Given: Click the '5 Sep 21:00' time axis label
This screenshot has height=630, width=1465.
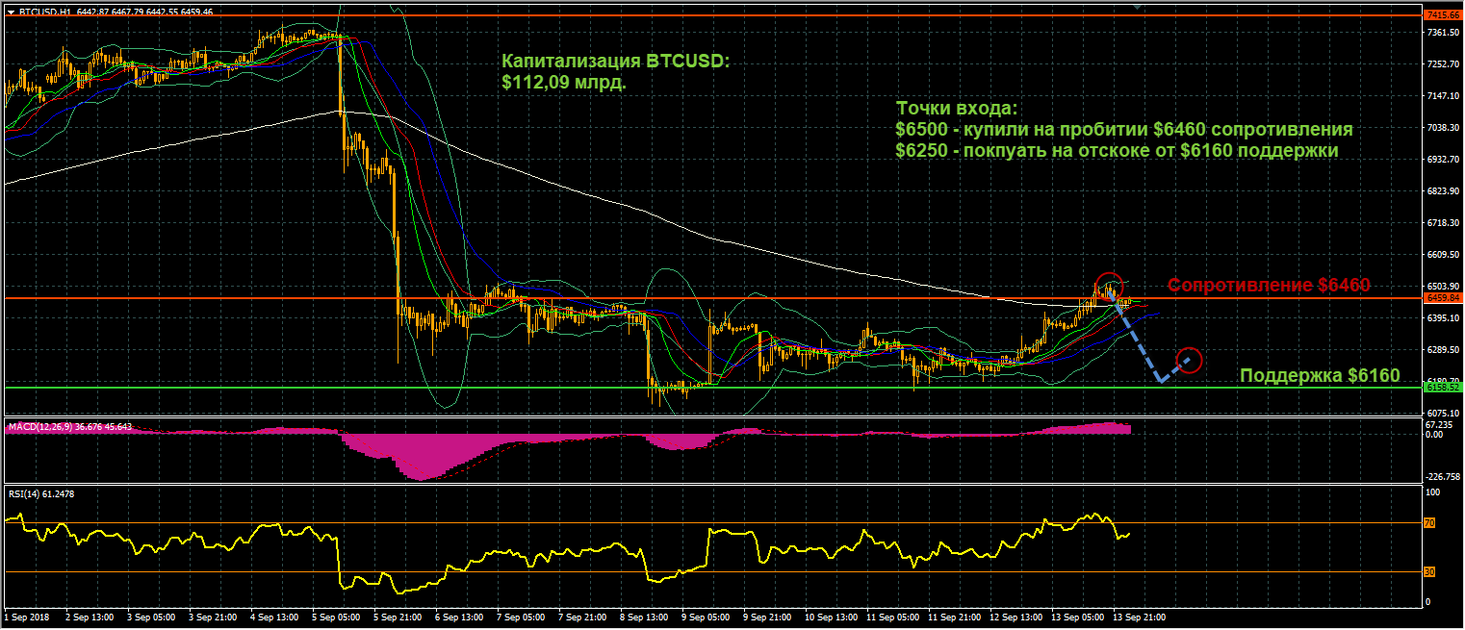Looking at the screenshot, I should click(x=397, y=616).
